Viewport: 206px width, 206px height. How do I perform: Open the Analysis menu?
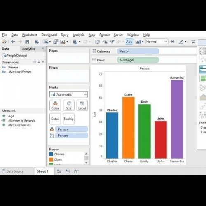click(78, 35)
